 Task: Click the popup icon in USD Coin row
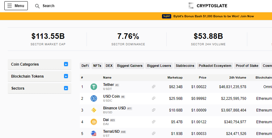pos(154,98)
